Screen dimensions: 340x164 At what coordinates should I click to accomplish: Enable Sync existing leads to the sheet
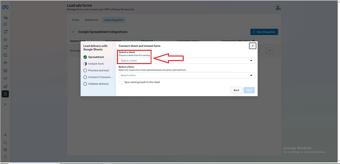pos(121,82)
